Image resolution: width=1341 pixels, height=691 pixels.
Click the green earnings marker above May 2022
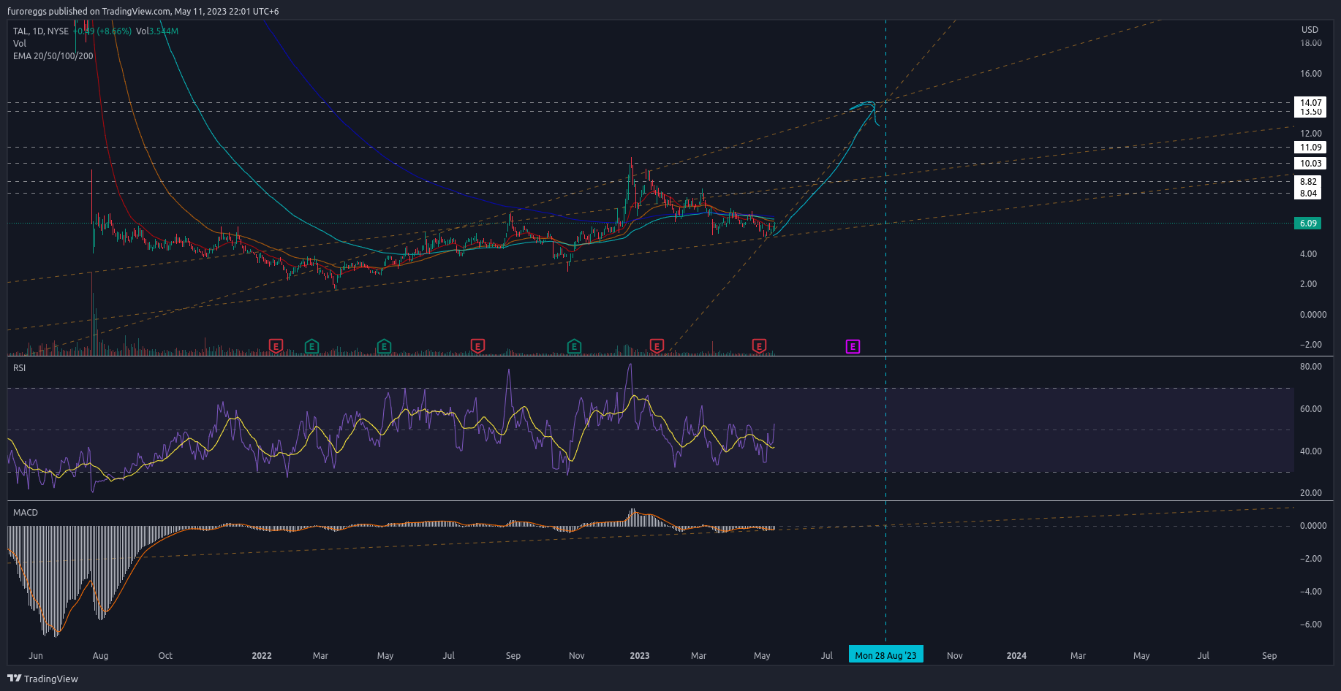tap(384, 346)
